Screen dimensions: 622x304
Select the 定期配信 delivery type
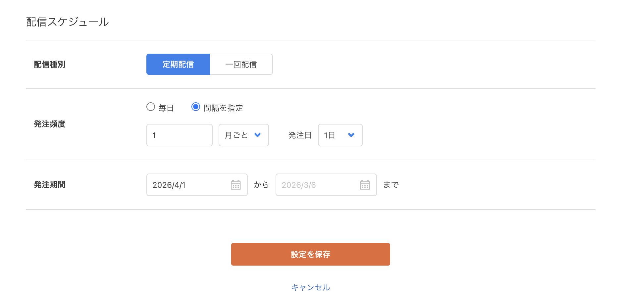point(178,64)
